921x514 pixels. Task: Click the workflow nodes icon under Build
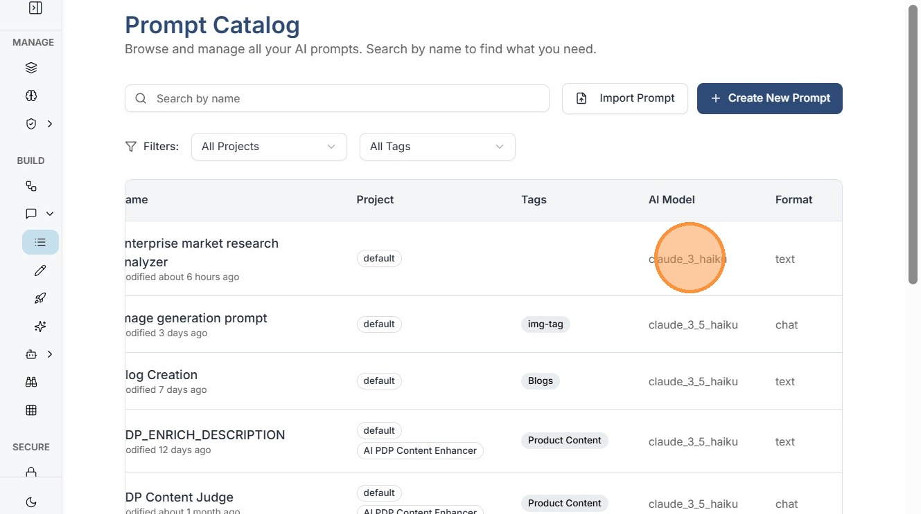click(31, 186)
